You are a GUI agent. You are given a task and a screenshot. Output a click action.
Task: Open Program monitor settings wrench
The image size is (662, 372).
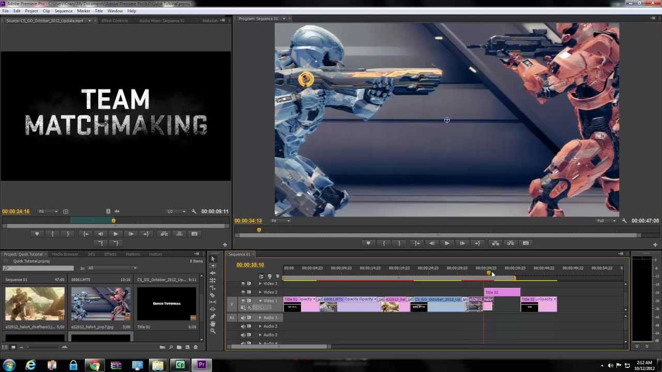(624, 221)
